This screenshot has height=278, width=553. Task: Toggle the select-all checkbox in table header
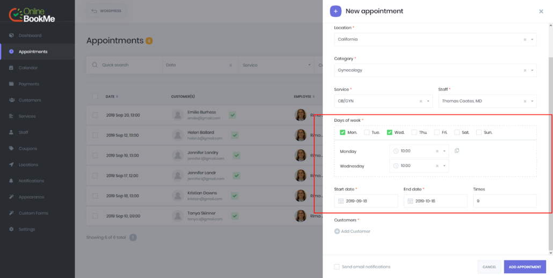point(95,96)
